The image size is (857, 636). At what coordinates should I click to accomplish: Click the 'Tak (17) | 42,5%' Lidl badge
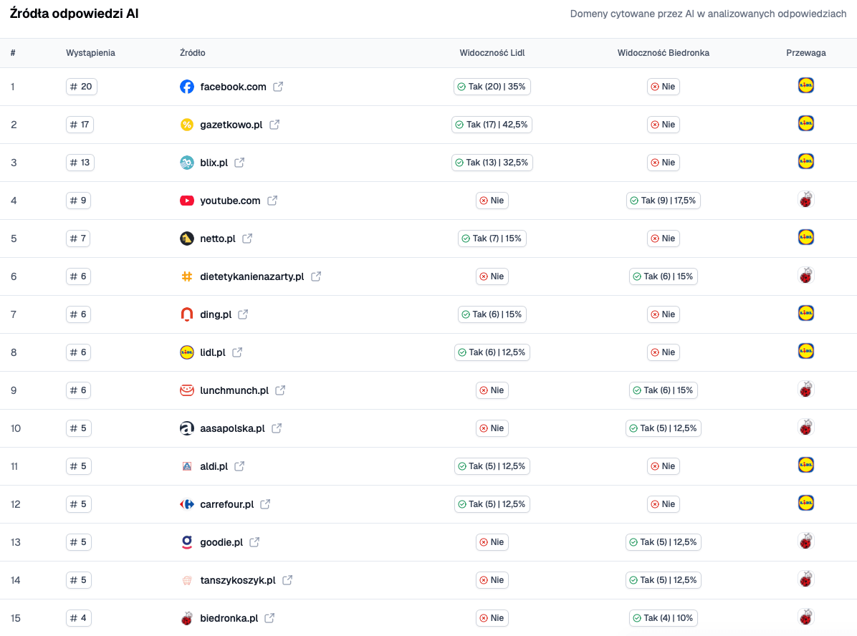pos(492,125)
